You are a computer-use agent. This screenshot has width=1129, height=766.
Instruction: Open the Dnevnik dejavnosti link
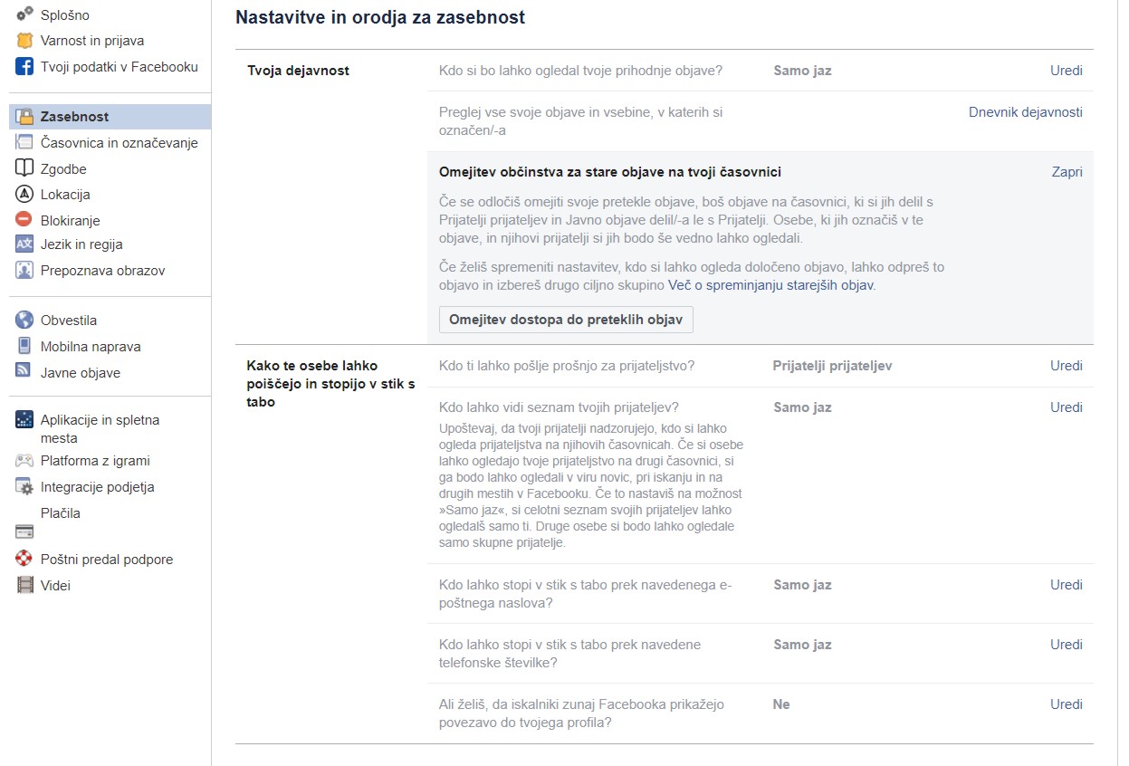coord(1025,112)
